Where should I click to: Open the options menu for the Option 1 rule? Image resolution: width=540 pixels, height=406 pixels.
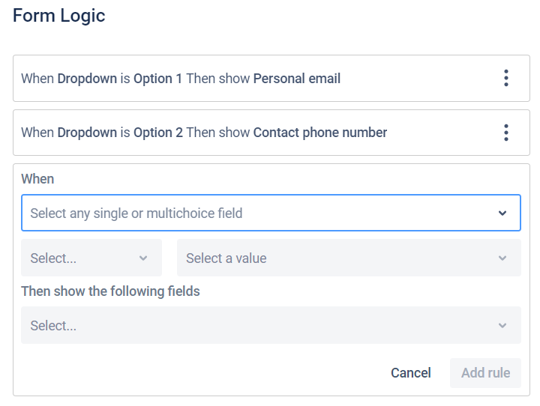click(x=506, y=78)
